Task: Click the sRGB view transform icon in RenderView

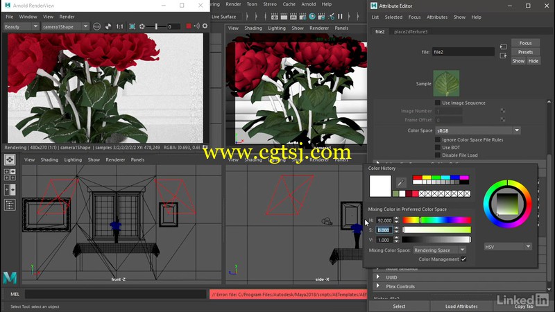Action: click(x=96, y=26)
